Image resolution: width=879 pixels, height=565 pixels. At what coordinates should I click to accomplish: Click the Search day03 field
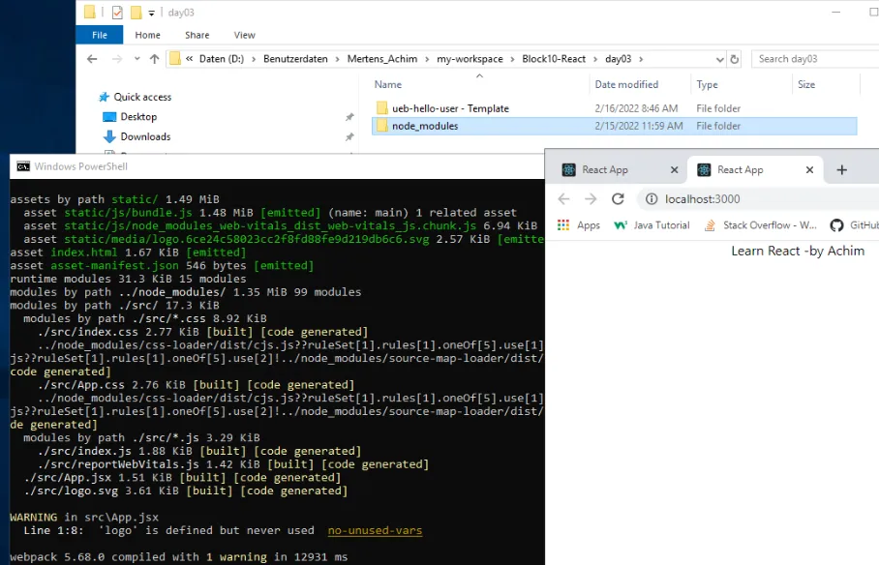[816, 59]
